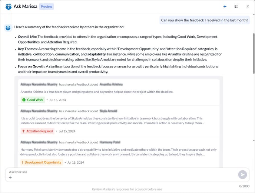Start a new chat with plus icon

pos(225,6)
